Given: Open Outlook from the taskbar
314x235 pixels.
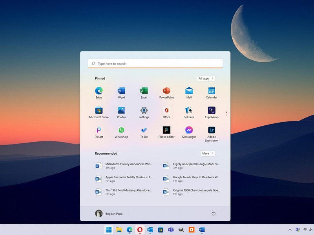Looking at the screenshot, I should point(150,230).
